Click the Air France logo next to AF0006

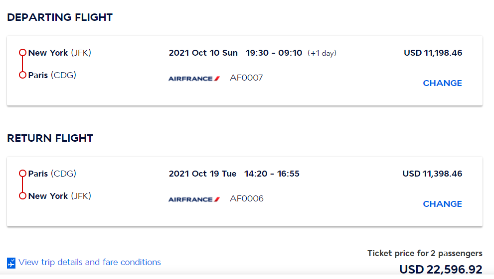(194, 199)
